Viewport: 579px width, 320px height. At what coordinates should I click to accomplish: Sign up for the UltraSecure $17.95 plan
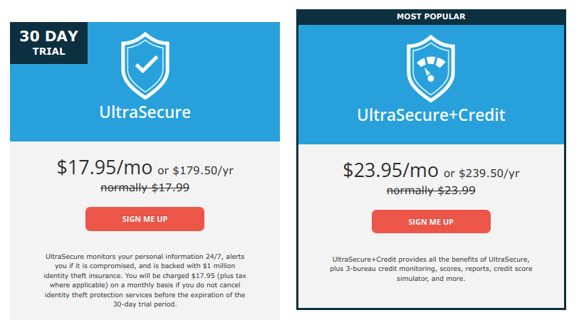click(x=145, y=219)
